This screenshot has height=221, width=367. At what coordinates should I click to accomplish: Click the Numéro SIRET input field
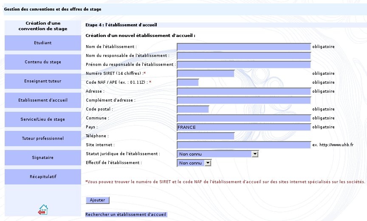(x=206, y=74)
